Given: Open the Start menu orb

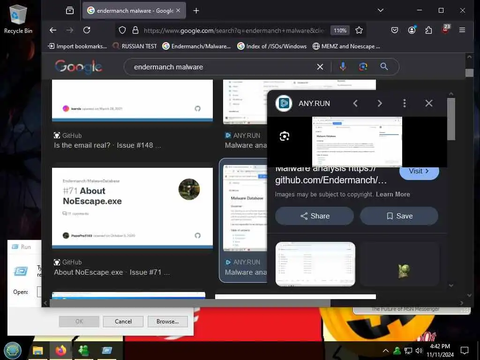Looking at the screenshot, I should tap(13, 350).
